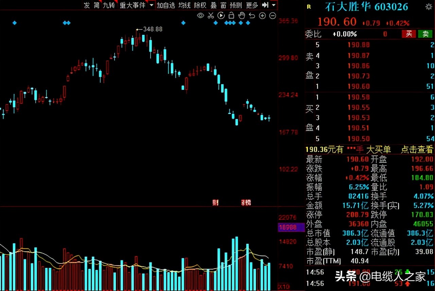Viewport: 435px width, 291px height.
Task: Click the 加自选 toolbar button
Action: click(x=166, y=5)
